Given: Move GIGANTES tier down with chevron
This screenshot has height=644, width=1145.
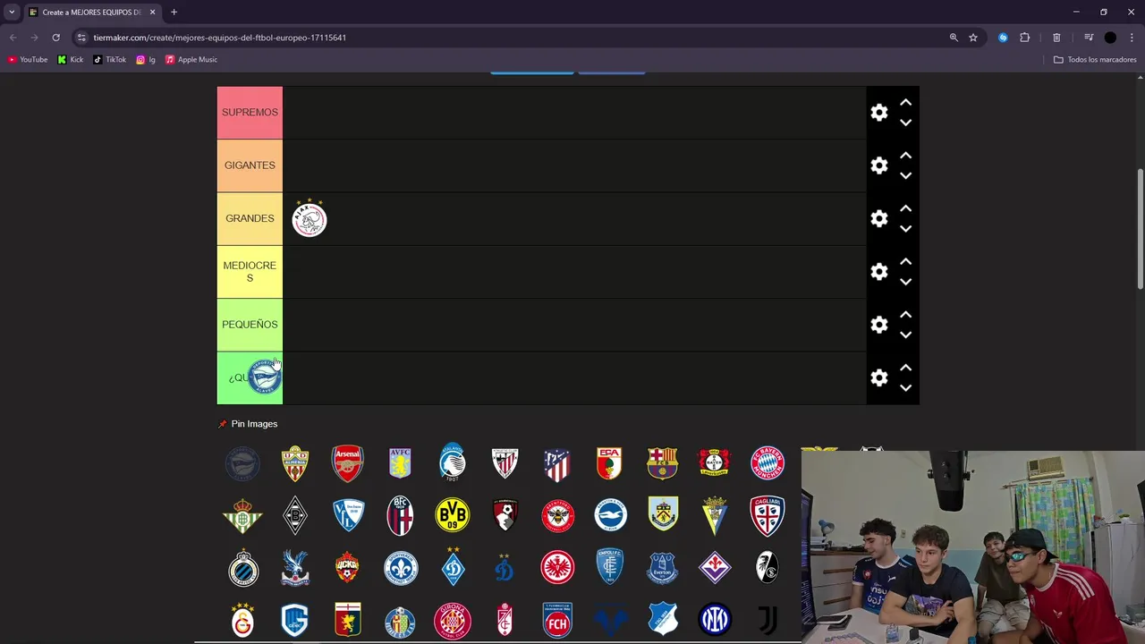Looking at the screenshot, I should click(x=905, y=175).
